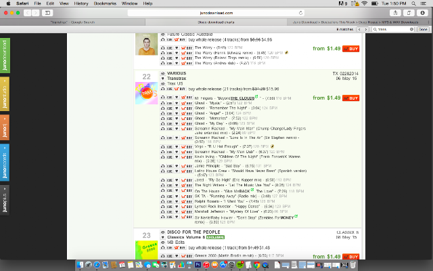Go to previous find match
Image resolution: width=433 pixels, height=271 pixels.
(359, 29)
